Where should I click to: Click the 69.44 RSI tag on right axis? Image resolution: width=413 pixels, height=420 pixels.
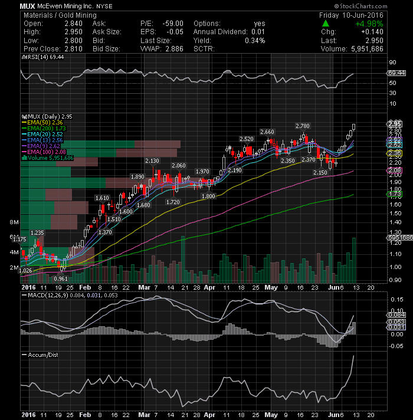396,73
